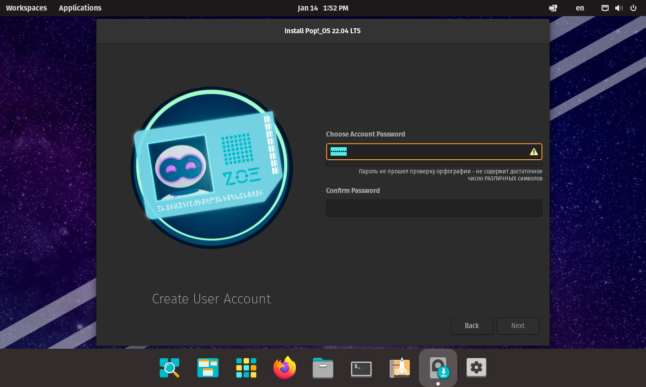Open Settings gear in the dock
The image size is (646, 387).
point(476,368)
